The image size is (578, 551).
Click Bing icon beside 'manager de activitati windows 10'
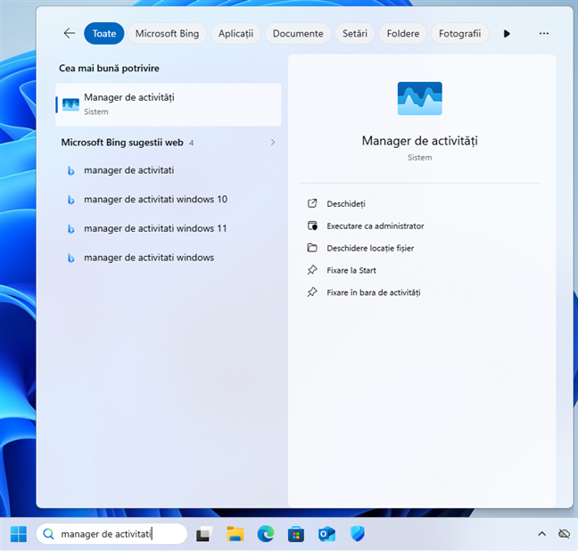[x=70, y=200]
